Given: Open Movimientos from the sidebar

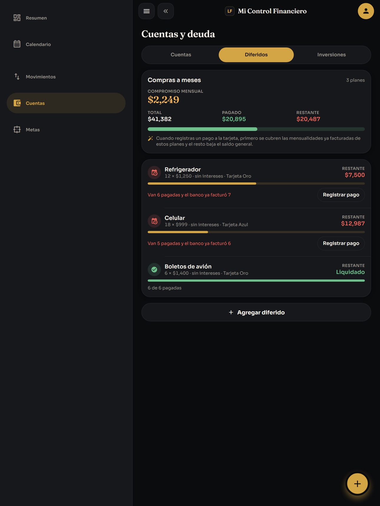Looking at the screenshot, I should click(66, 76).
